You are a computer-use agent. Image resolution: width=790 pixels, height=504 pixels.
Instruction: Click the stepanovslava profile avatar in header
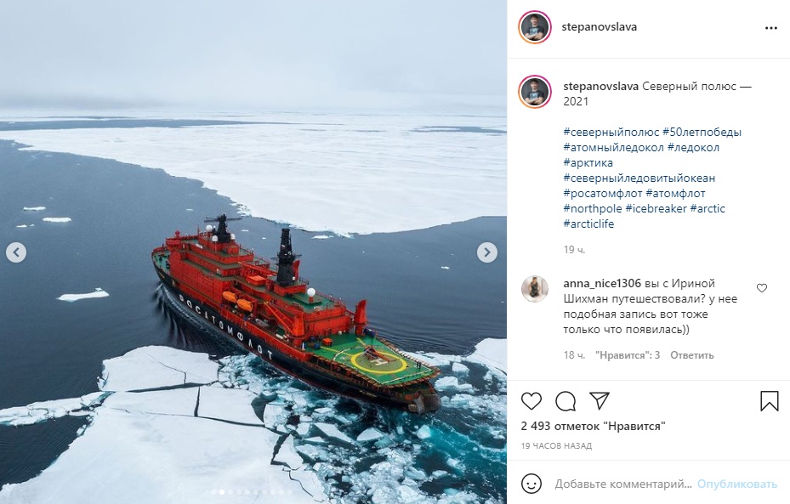point(535,27)
